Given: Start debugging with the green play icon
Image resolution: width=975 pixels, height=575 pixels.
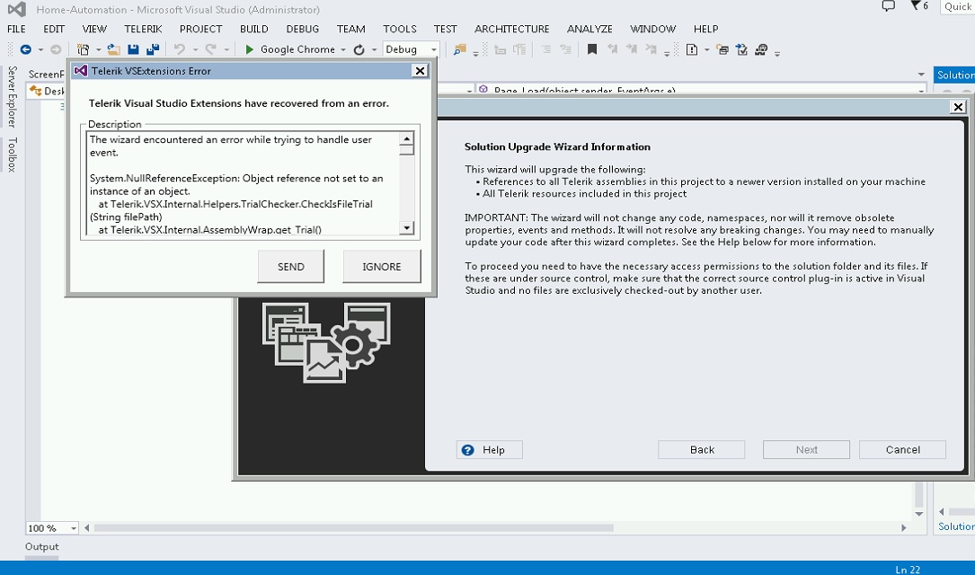Looking at the screenshot, I should click(x=249, y=49).
